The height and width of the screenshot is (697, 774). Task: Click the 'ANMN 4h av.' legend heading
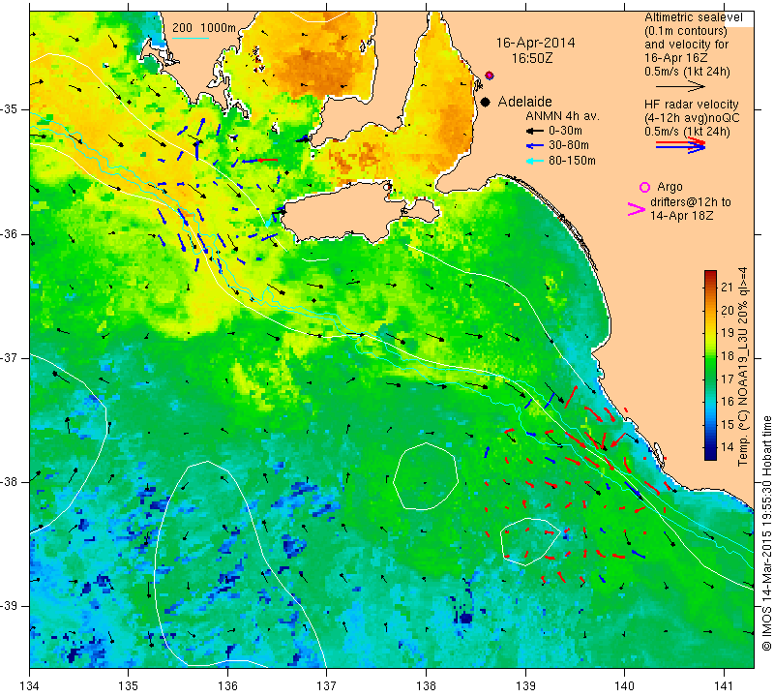pyautogui.click(x=562, y=116)
